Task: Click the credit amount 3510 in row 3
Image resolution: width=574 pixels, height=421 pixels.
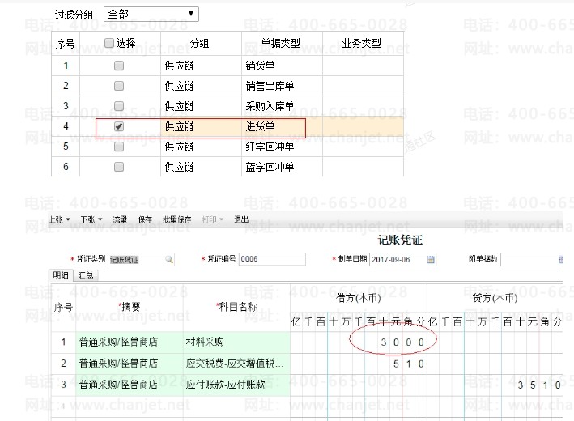Action: point(539,385)
